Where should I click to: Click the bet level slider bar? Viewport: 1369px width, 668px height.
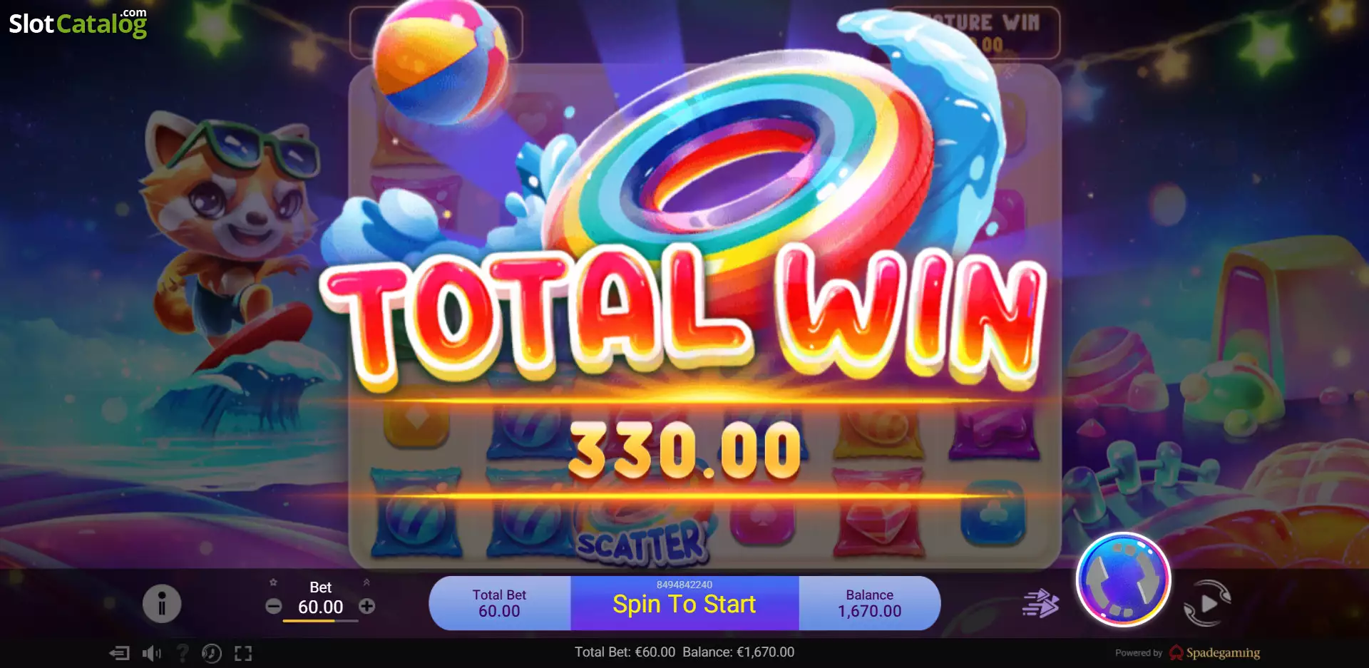(320, 621)
